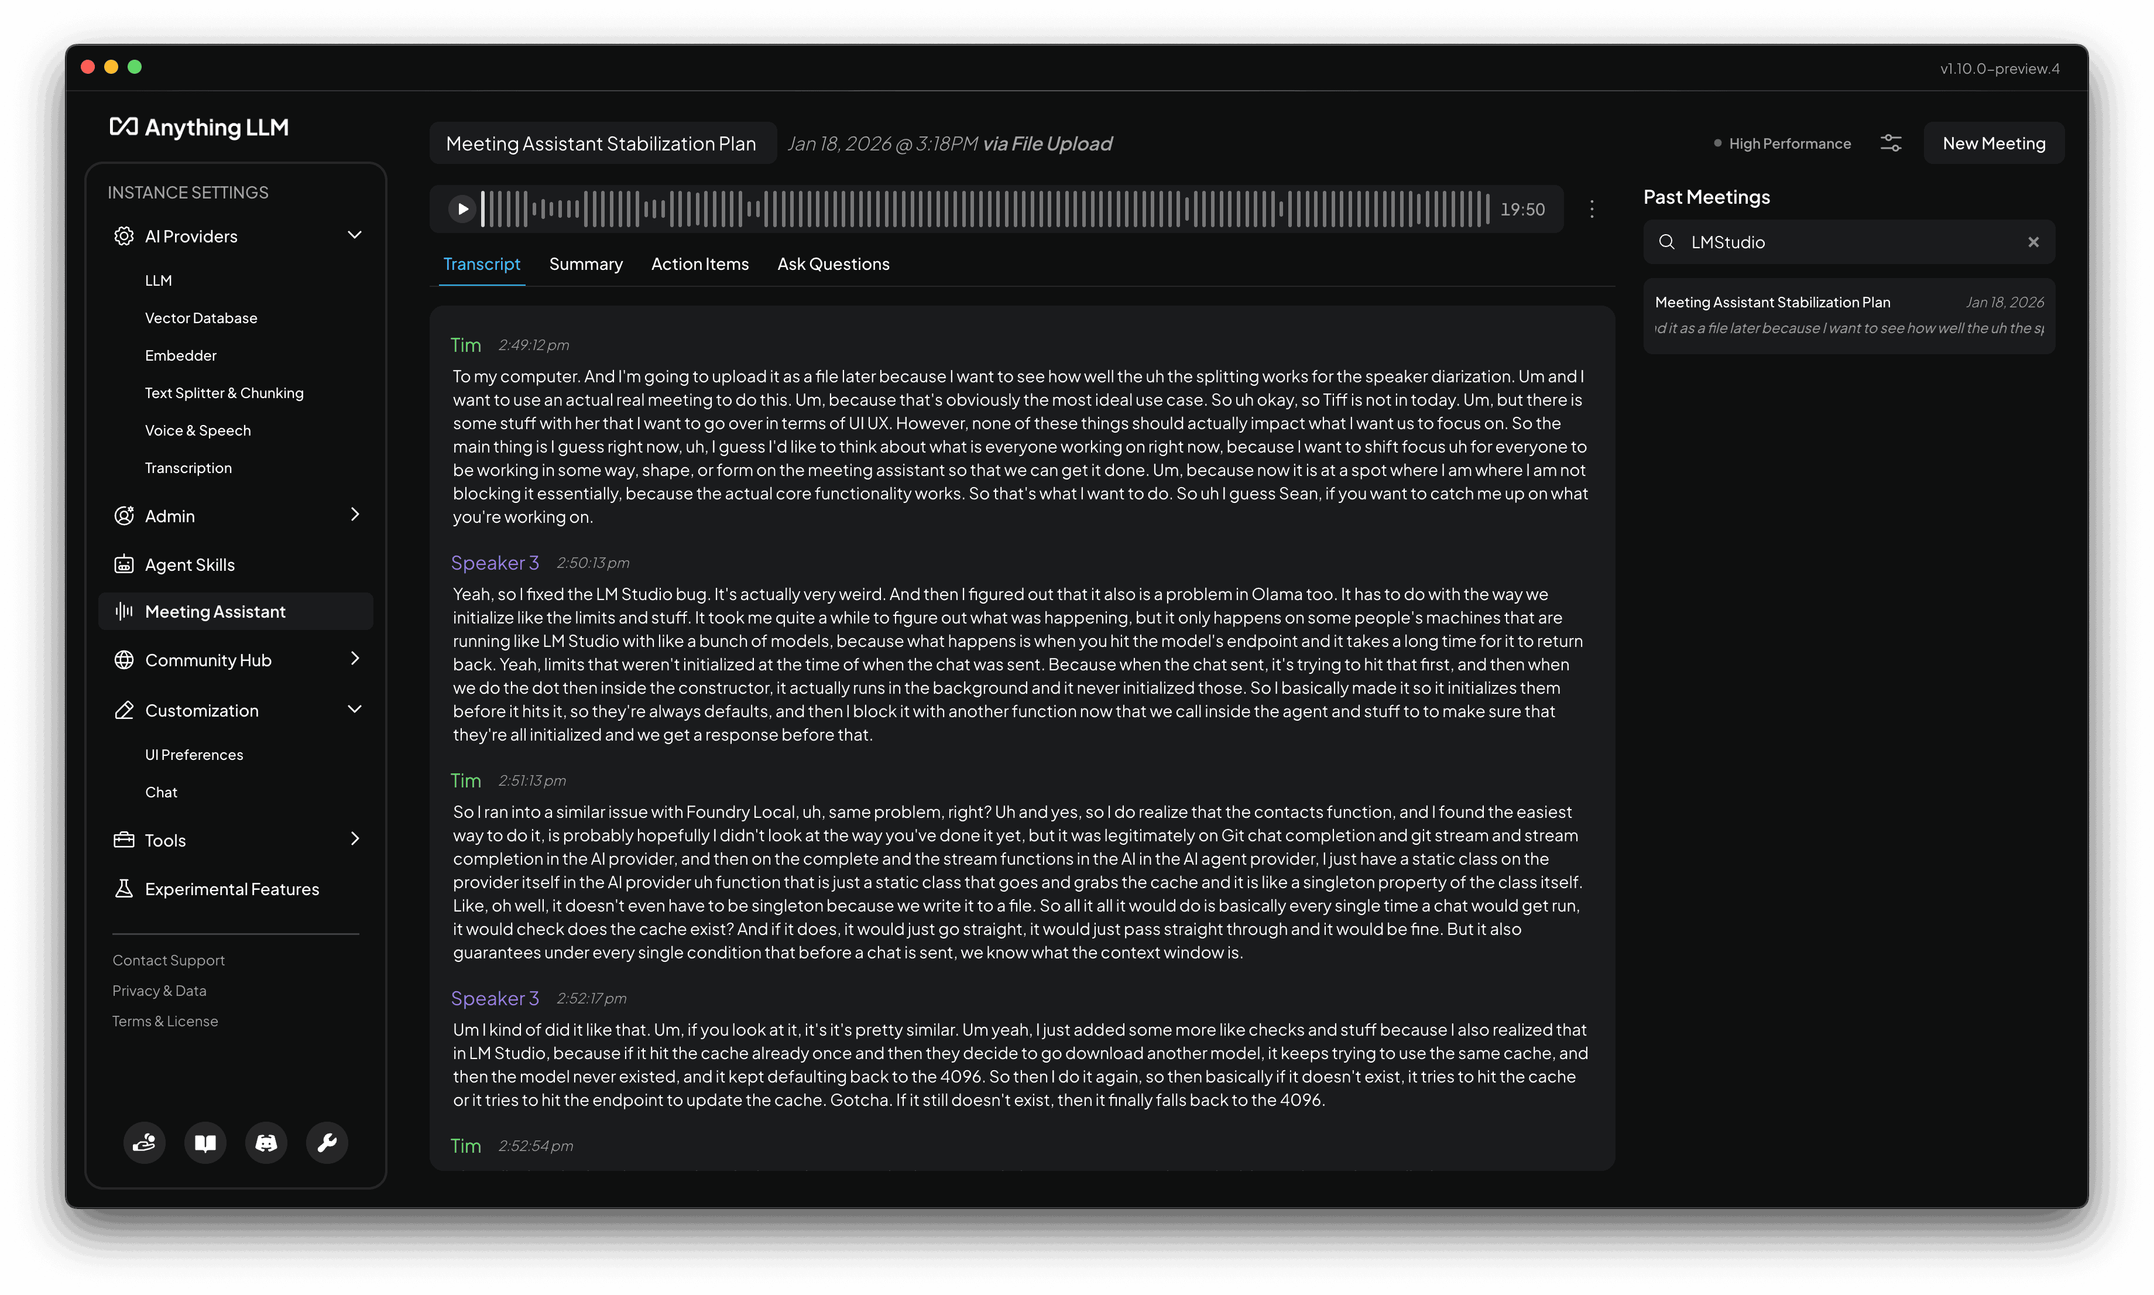This screenshot has height=1295, width=2154.
Task: Click the New Meeting button
Action: (x=1994, y=143)
